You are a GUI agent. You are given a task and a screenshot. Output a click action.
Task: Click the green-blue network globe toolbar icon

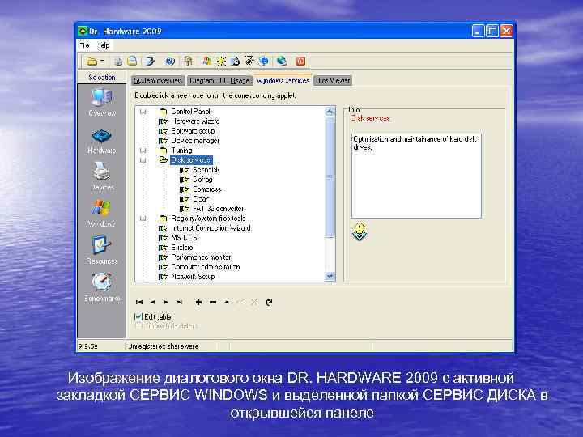[282, 61]
